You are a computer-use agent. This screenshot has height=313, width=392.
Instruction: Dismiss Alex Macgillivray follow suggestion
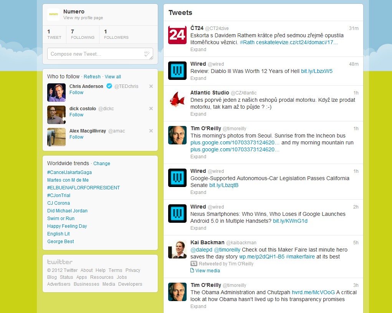coord(151,131)
